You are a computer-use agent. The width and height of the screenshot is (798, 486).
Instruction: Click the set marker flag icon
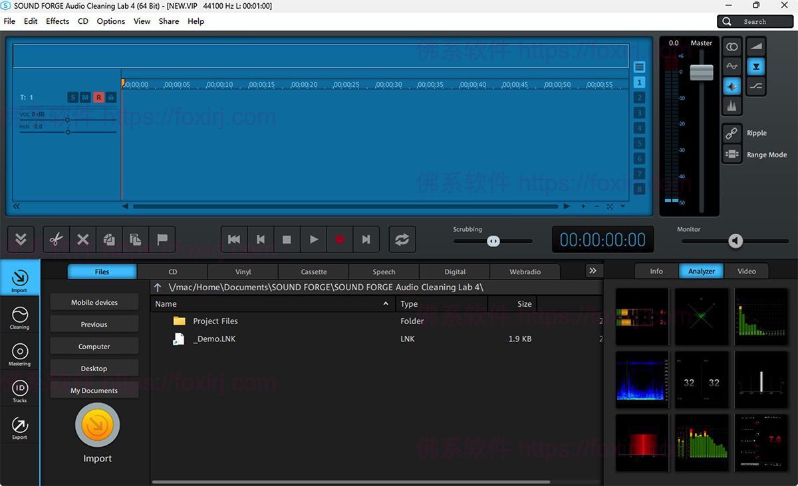(162, 240)
